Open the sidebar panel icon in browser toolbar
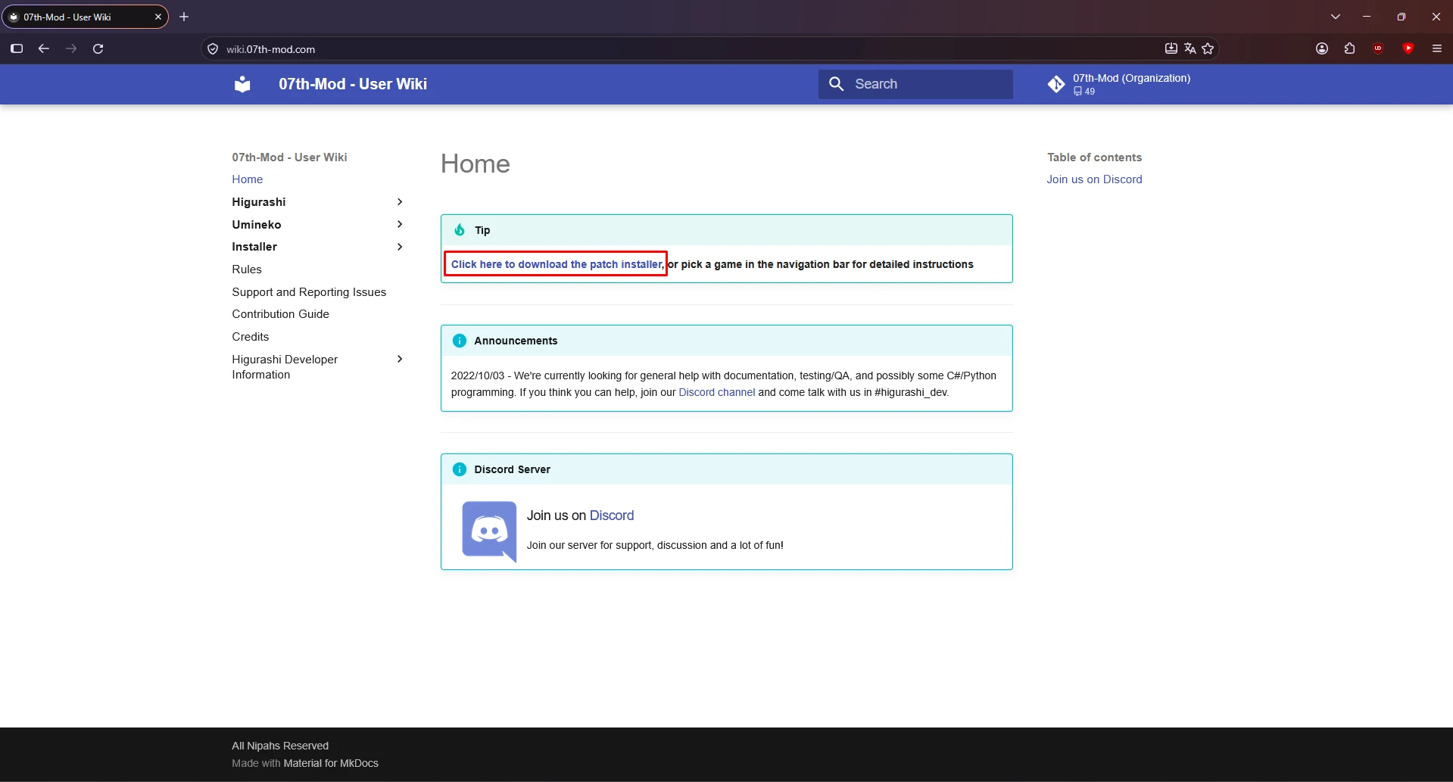Image resolution: width=1453 pixels, height=782 pixels. (17, 48)
